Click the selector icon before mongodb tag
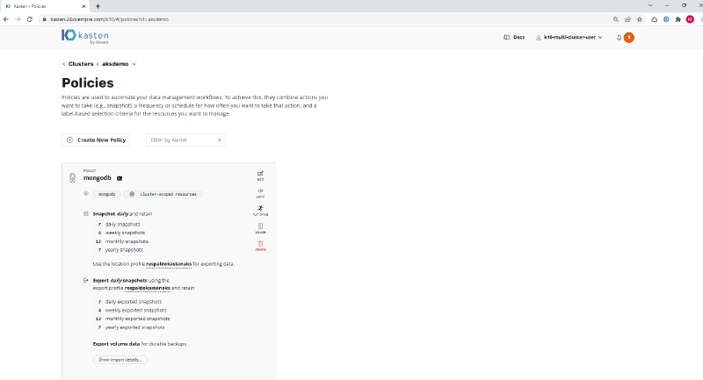 pos(86,194)
